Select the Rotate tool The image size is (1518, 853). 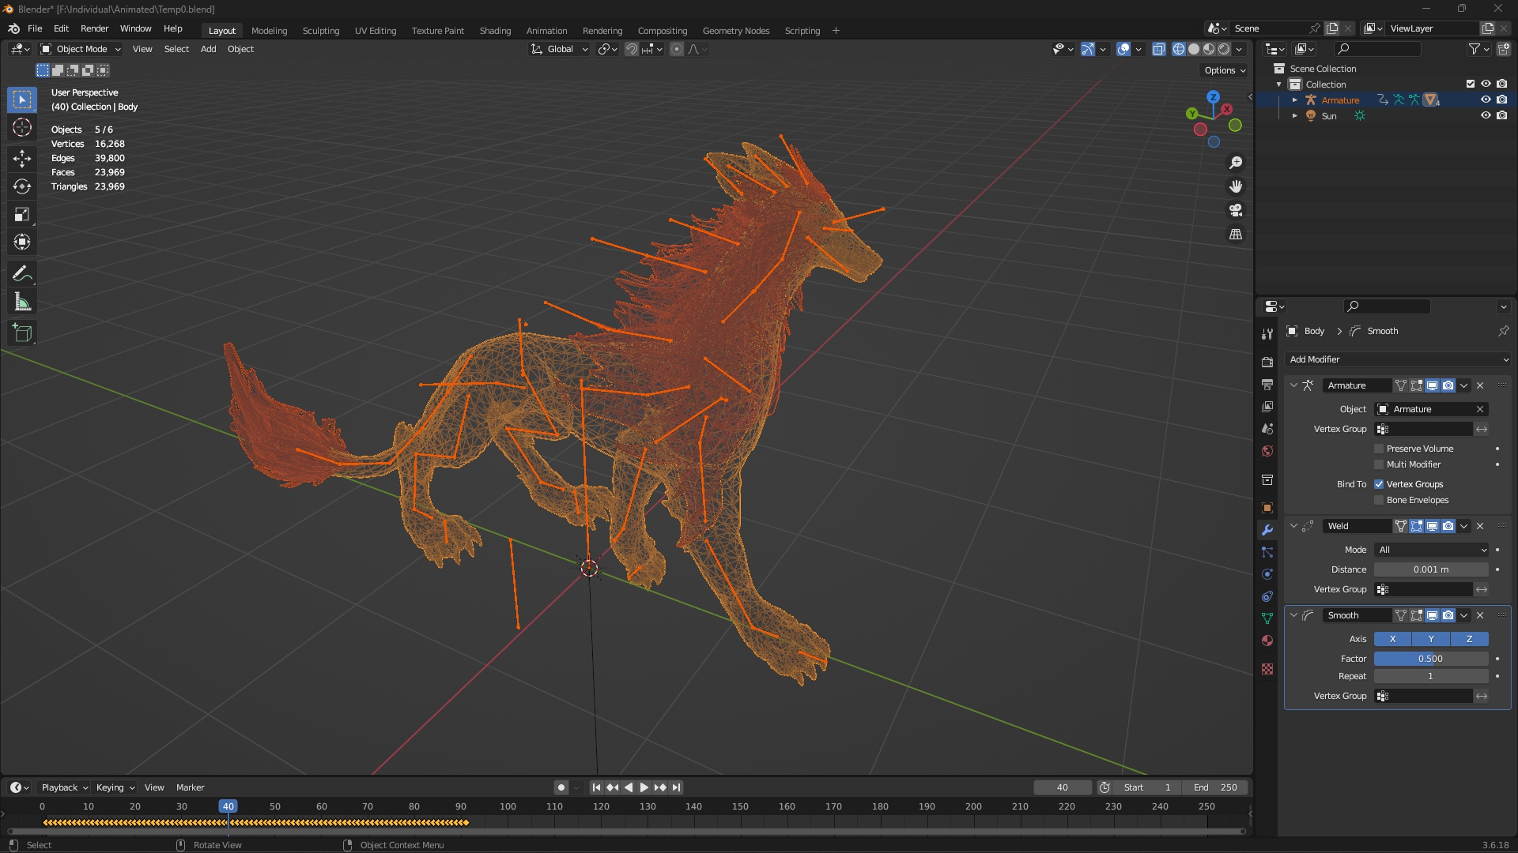tap(22, 186)
